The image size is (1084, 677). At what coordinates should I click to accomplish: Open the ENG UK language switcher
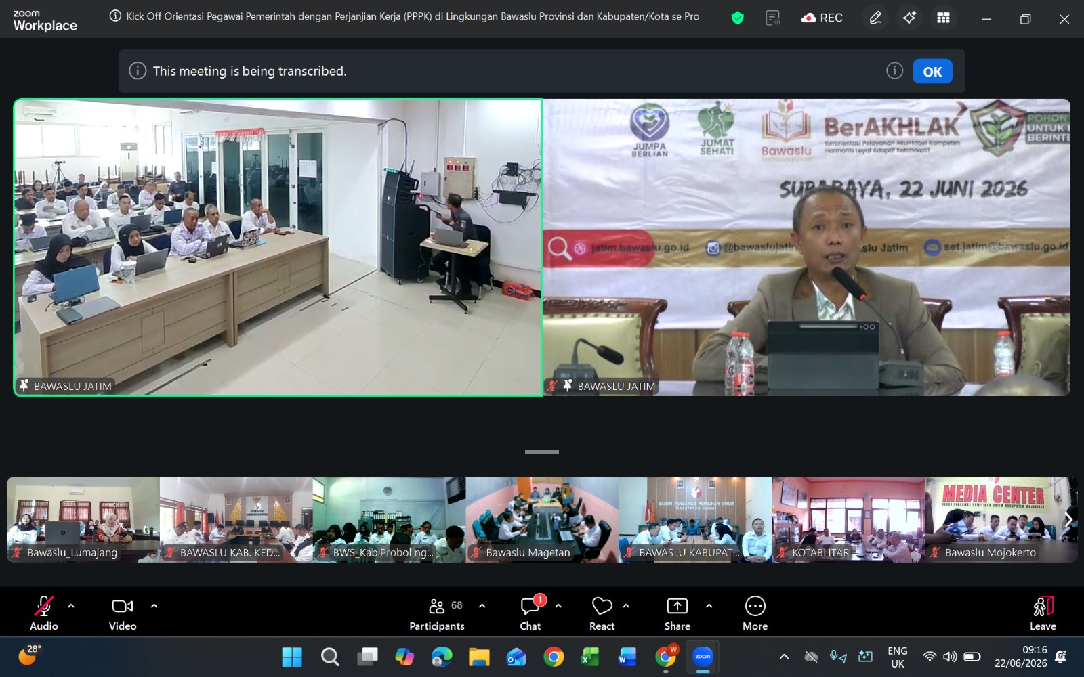pos(898,657)
